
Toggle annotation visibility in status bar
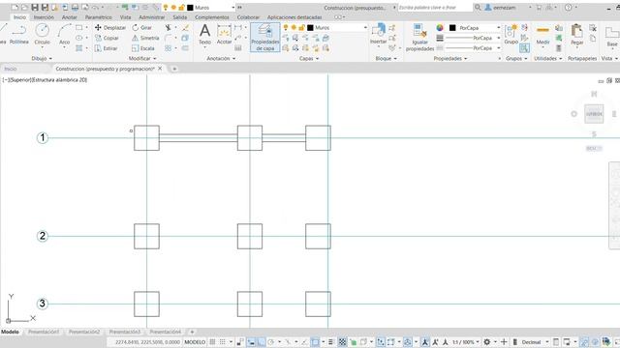pos(425,341)
